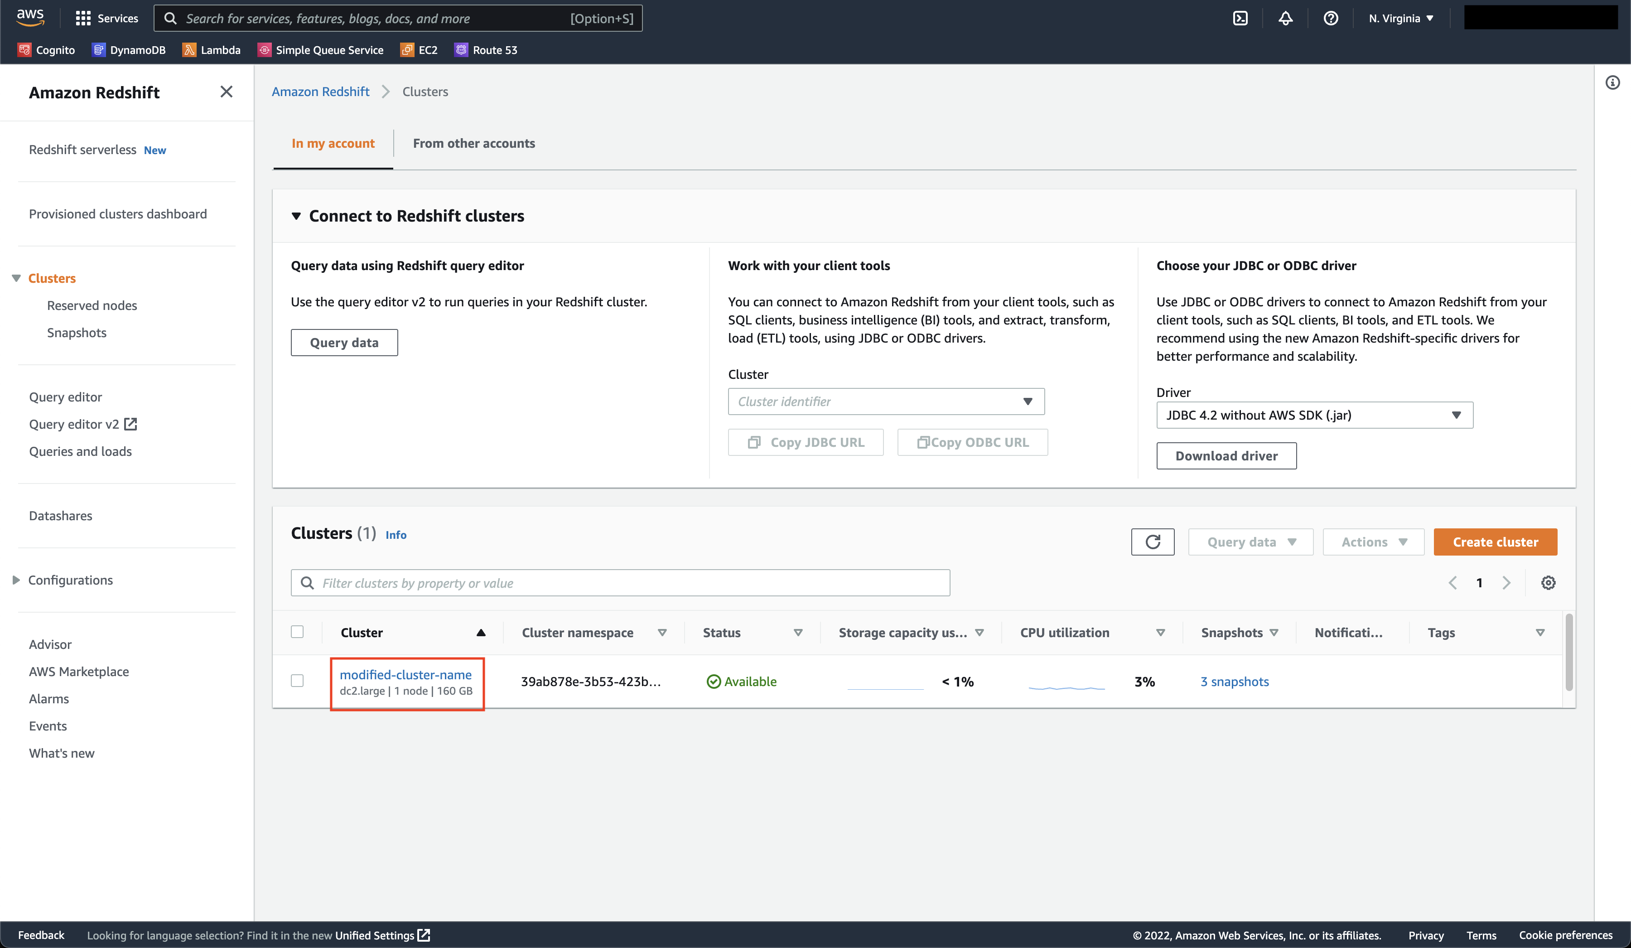Screen dimensions: 1631x948
Task: Open the Lambda shortcut icon
Action: 189,50
